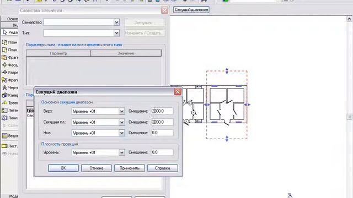Select the Чертеж drafting view tool

click(x=10, y=88)
